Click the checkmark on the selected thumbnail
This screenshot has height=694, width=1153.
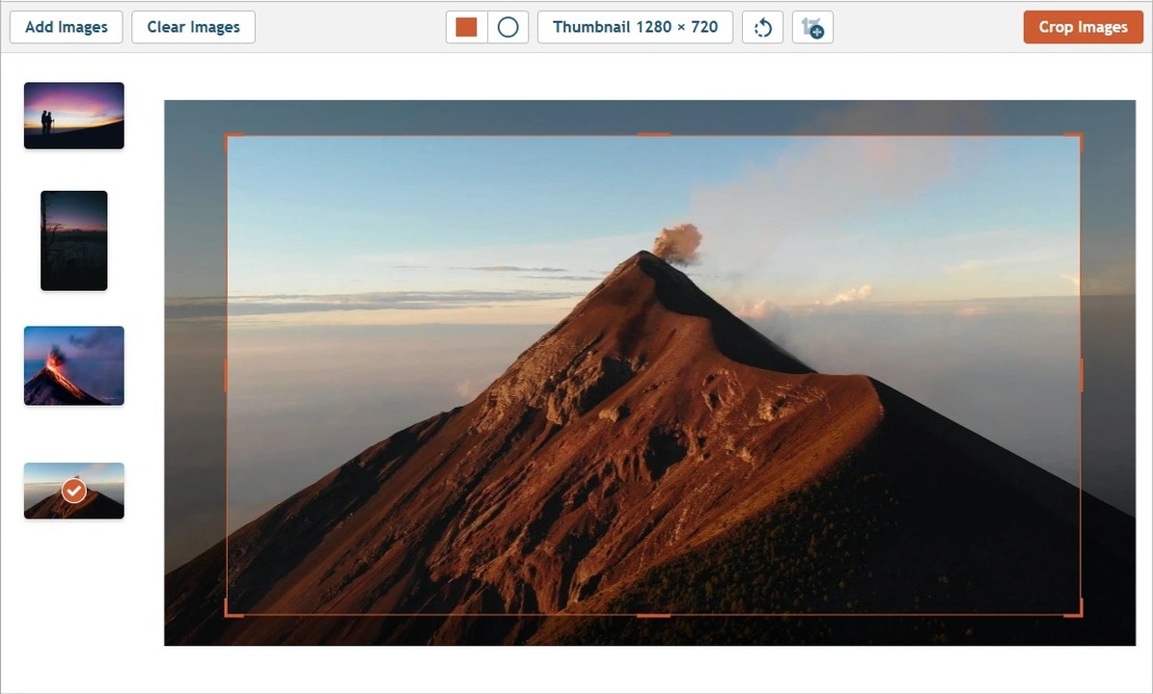73,491
